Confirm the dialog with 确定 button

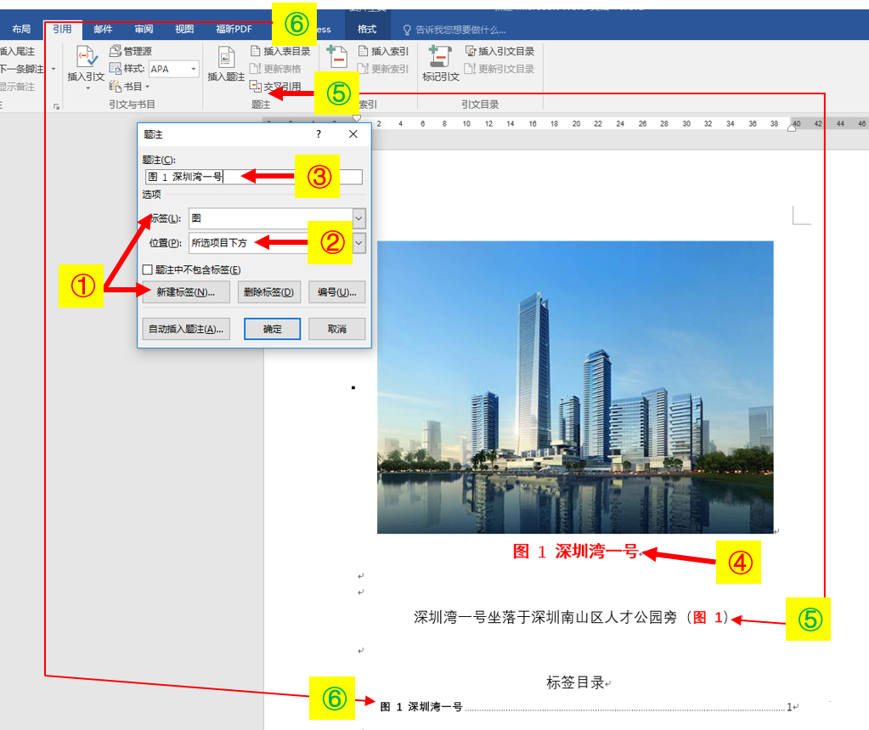click(x=272, y=329)
